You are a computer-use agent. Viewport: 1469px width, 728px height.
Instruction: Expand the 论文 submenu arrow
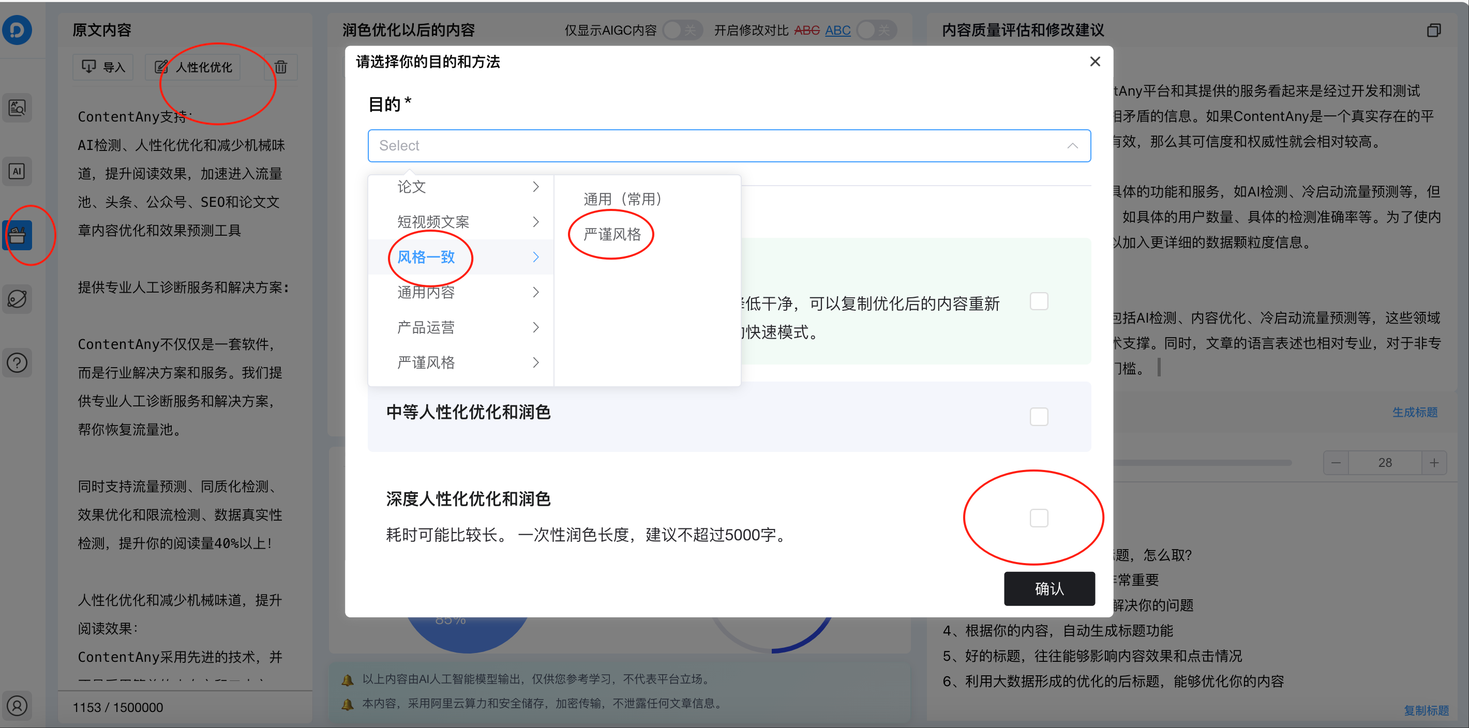535,187
